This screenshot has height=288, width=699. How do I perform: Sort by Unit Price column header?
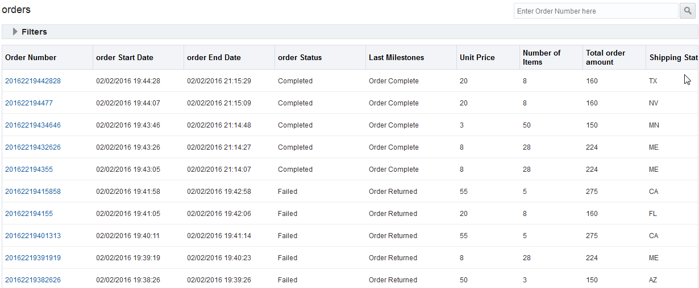477,57
